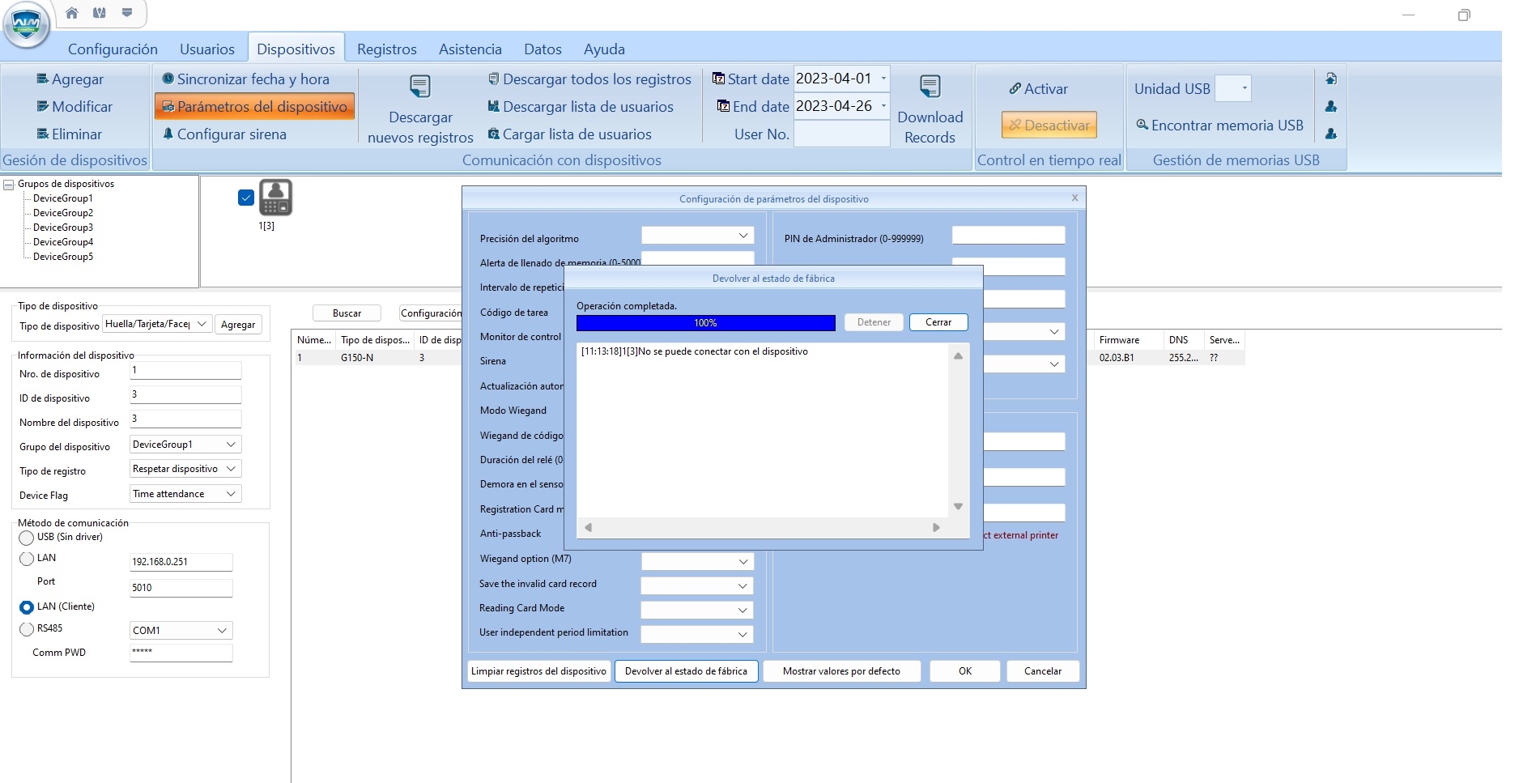Click log vertical scrollbar down arrow
This screenshot has width=1519, height=783.
[x=958, y=507]
